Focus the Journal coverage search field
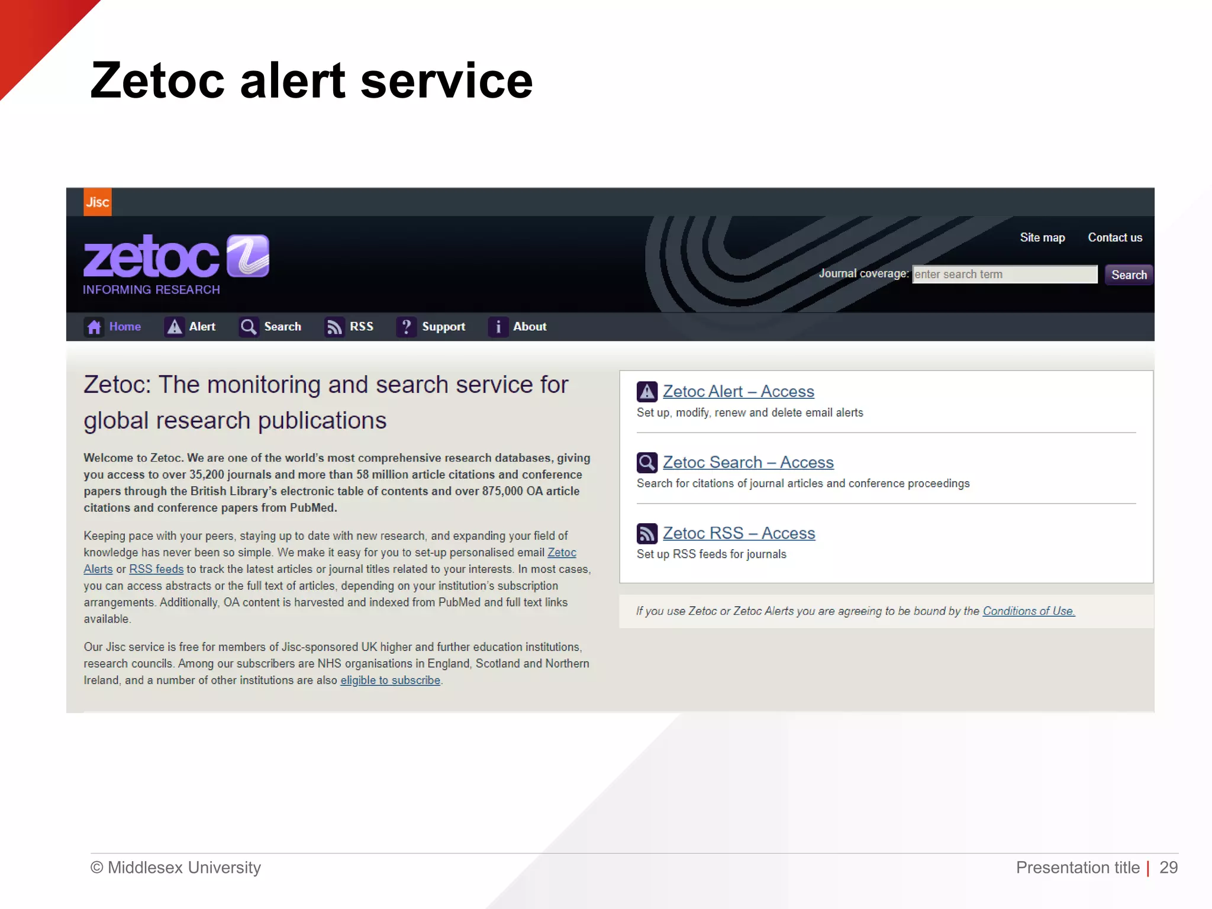 pyautogui.click(x=1005, y=275)
